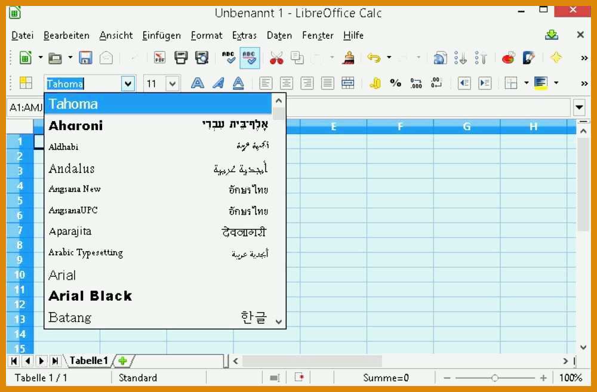Image resolution: width=597 pixels, height=392 pixels.
Task: Toggle bold formatting
Action: coord(197,83)
